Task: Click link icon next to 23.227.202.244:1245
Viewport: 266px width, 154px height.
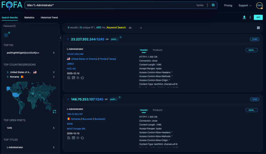Action: coord(107,39)
